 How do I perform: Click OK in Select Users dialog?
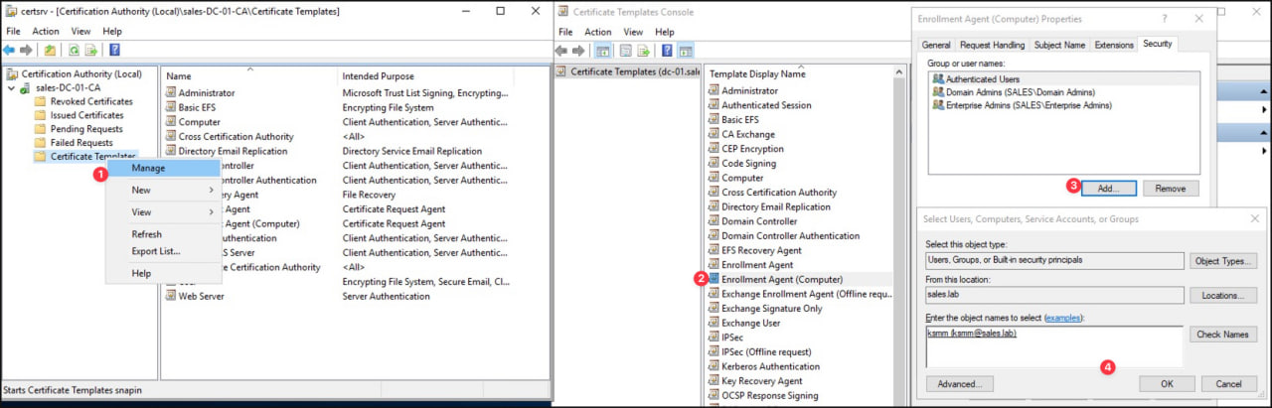click(1167, 383)
